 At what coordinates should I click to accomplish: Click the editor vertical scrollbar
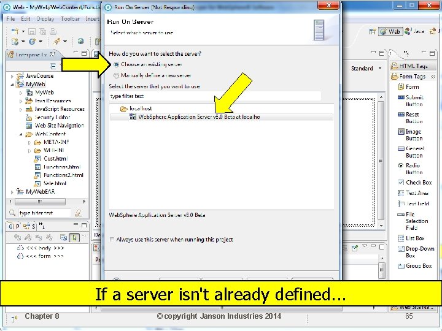point(381,161)
